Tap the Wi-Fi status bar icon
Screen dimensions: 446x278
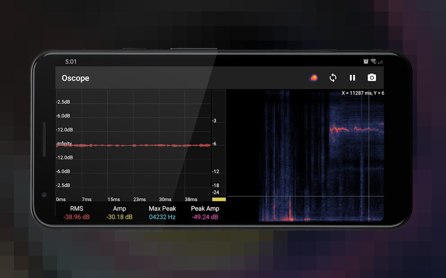pos(373,61)
